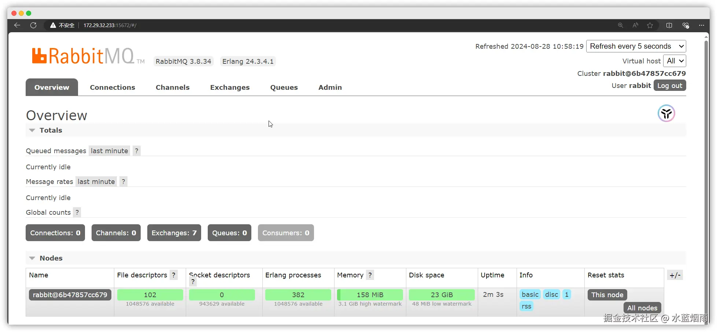
Task: Go back using the browser back arrow
Action: (17, 25)
